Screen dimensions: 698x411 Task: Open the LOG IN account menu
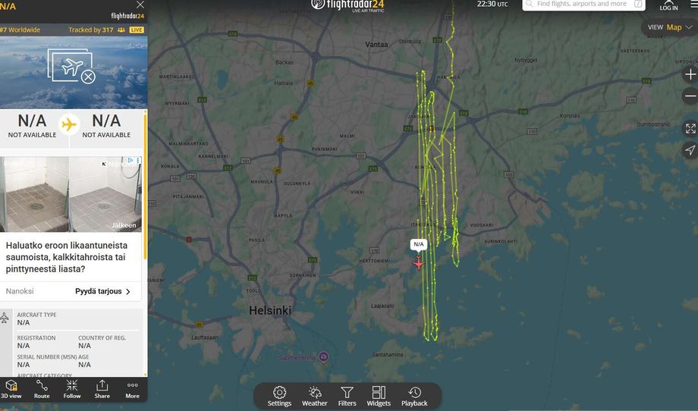[x=668, y=5]
